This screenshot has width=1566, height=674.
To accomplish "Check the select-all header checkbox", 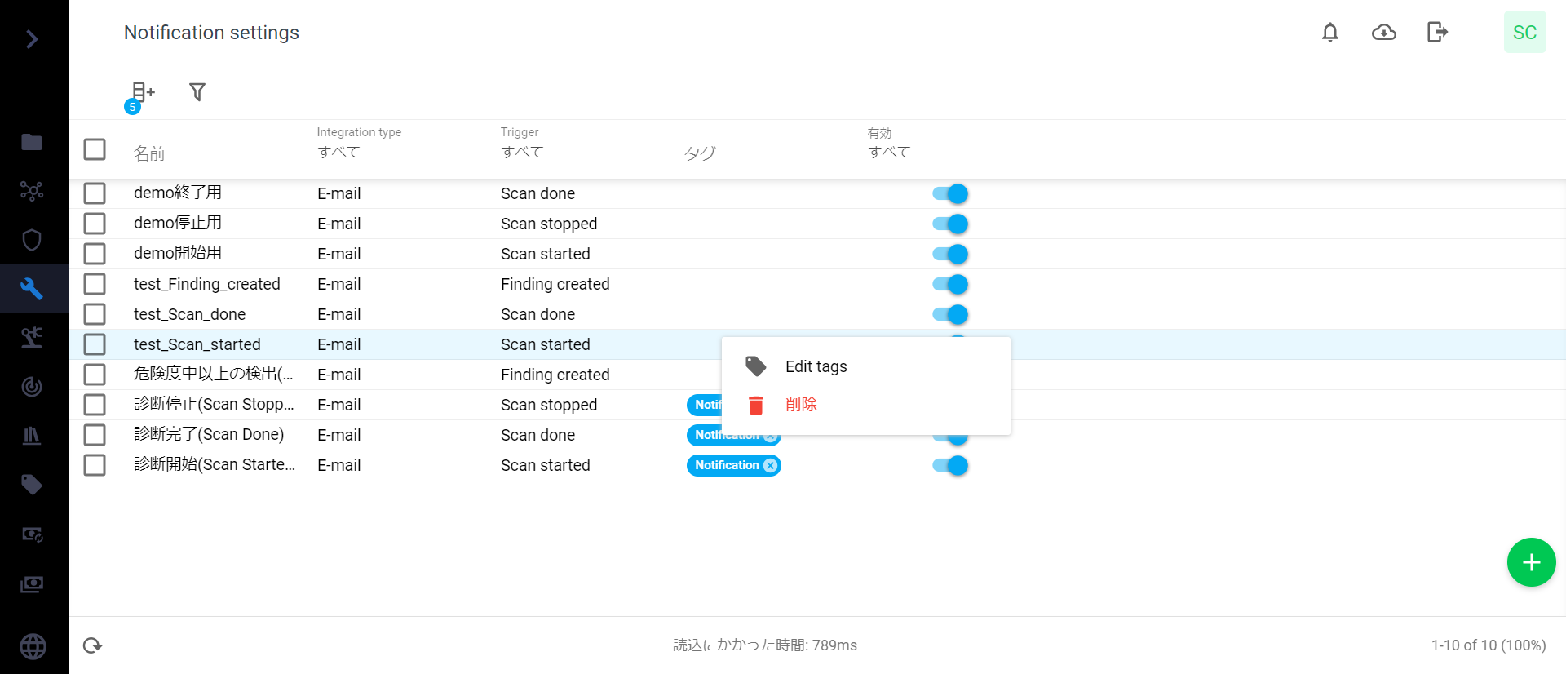I will click(95, 149).
